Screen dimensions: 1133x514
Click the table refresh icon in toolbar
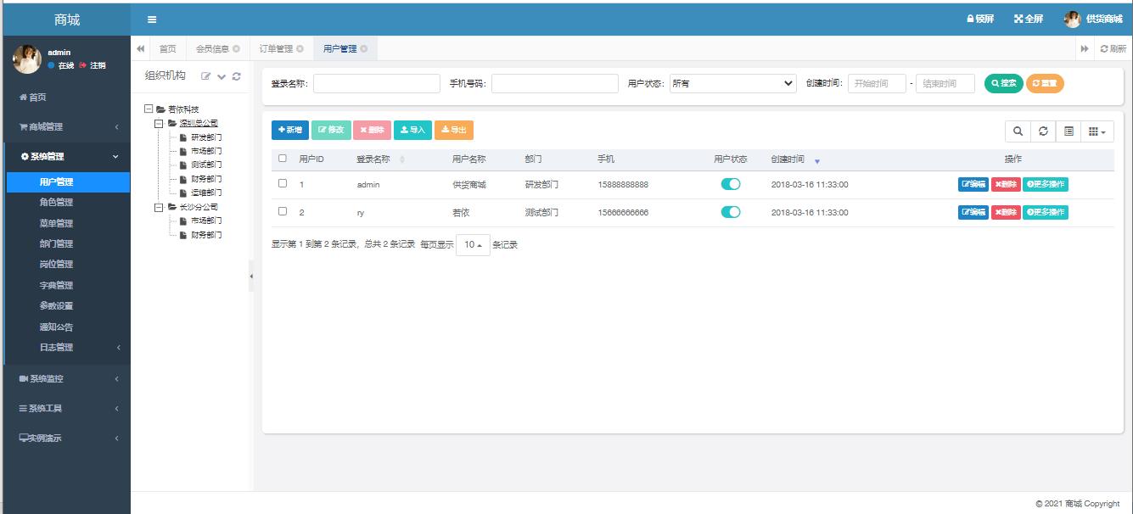(x=1043, y=131)
